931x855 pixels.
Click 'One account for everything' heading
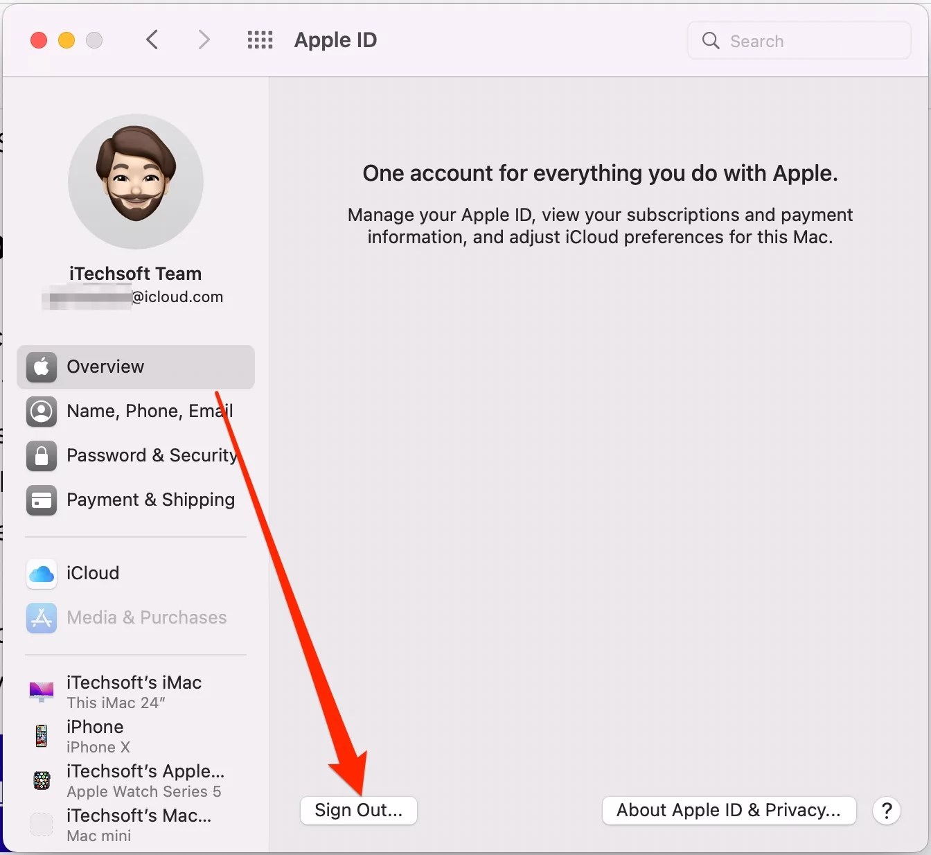click(600, 173)
